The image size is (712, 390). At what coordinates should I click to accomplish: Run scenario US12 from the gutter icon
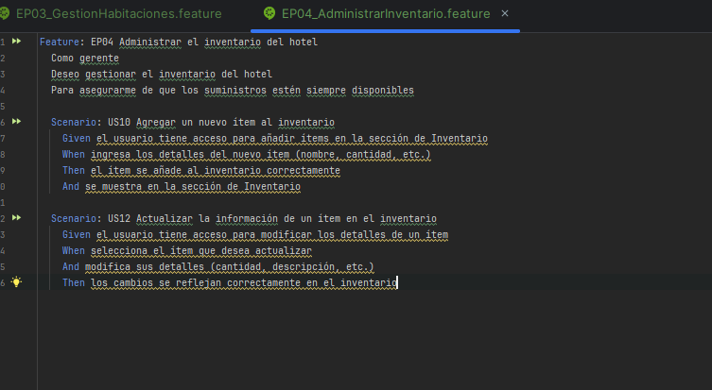pyautogui.click(x=16, y=218)
